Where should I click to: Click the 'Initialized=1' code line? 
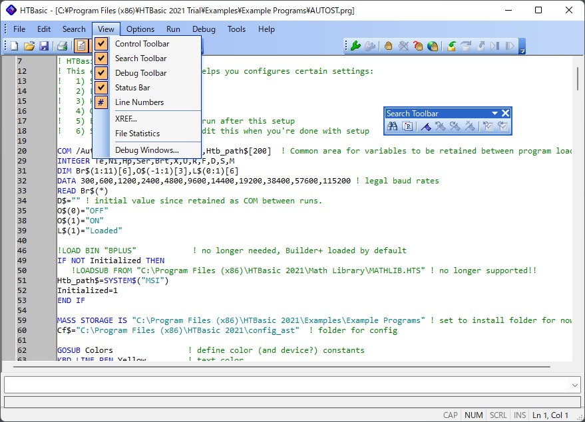pos(87,290)
